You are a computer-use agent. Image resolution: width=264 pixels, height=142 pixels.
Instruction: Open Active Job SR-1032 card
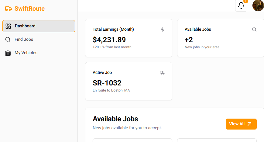point(129,81)
